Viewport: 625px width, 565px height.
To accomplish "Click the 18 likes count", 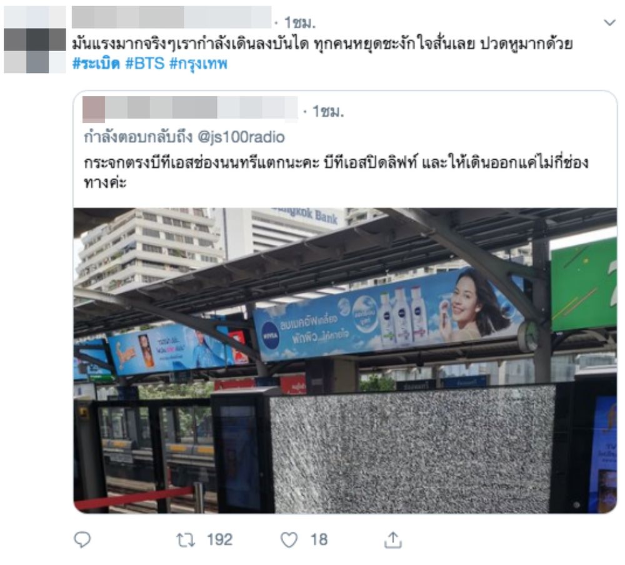I will [319, 540].
